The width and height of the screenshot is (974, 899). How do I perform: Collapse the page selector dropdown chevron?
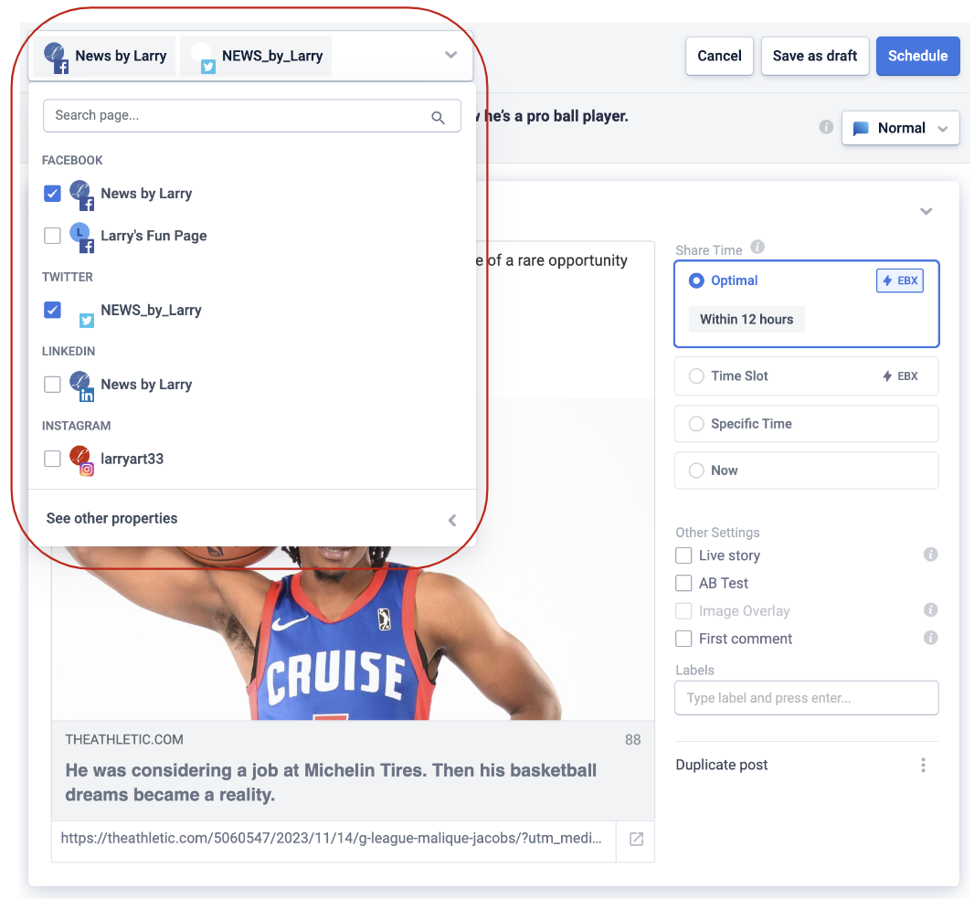[450, 55]
